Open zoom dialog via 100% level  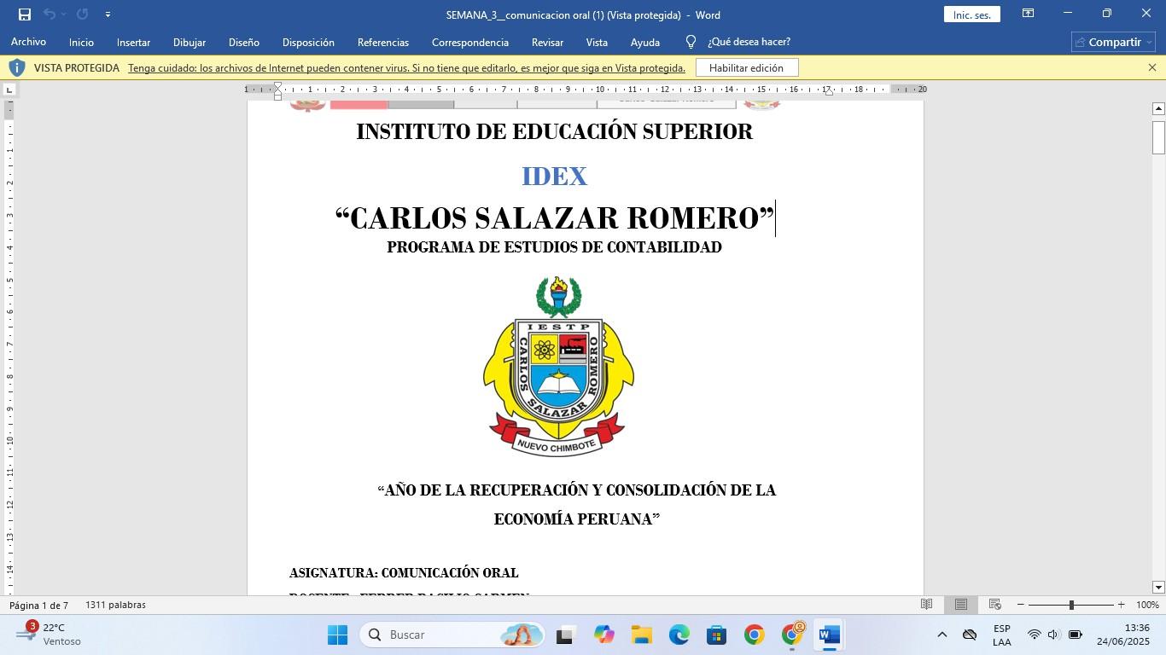[1147, 605]
